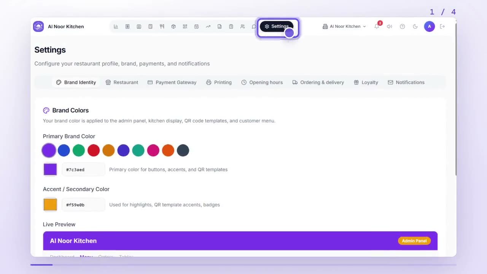The height and width of the screenshot is (274, 487).
Task: Open the square primary color picker swatch
Action: click(50, 169)
